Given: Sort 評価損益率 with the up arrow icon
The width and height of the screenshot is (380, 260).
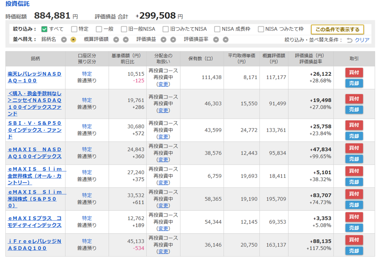Looking at the screenshot, I should (225, 40).
